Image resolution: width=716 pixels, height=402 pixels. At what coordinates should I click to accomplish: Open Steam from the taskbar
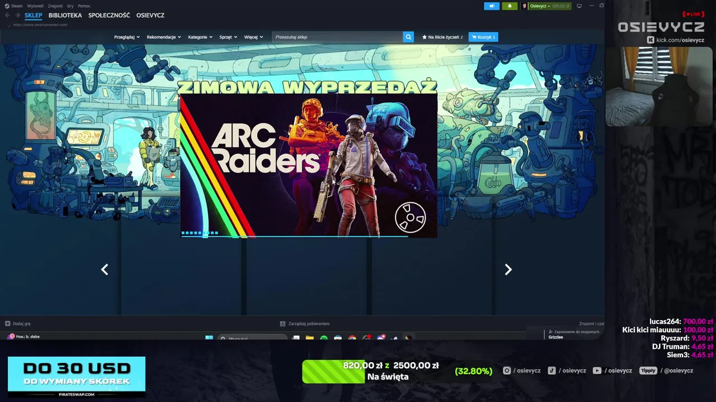pyautogui.click(x=394, y=338)
